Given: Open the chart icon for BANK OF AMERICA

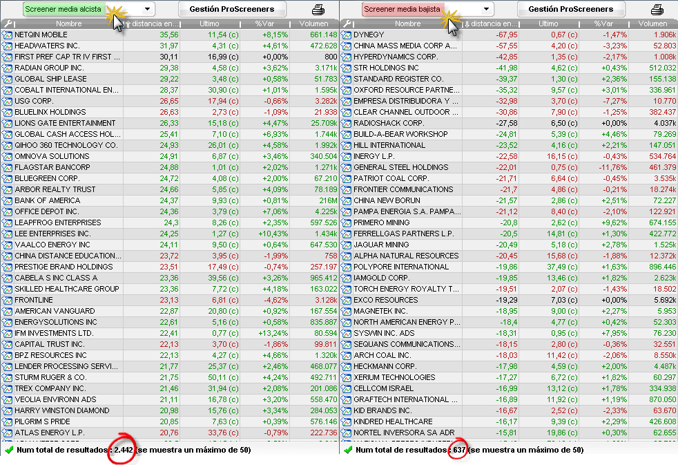Looking at the screenshot, I should pyautogui.click(x=8, y=200).
